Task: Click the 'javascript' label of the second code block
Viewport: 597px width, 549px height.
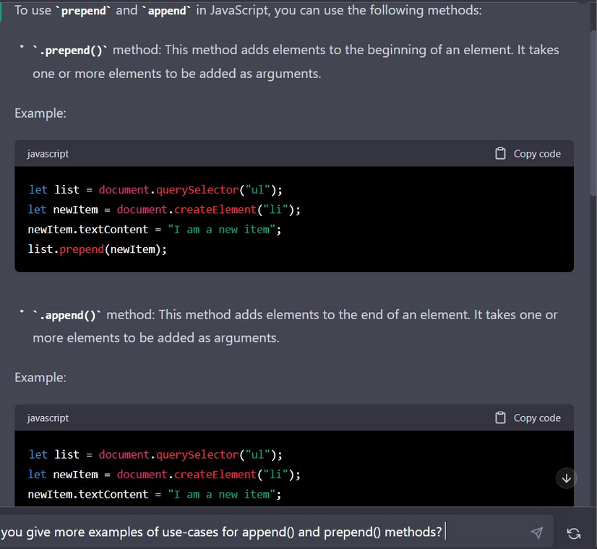Action: click(48, 418)
